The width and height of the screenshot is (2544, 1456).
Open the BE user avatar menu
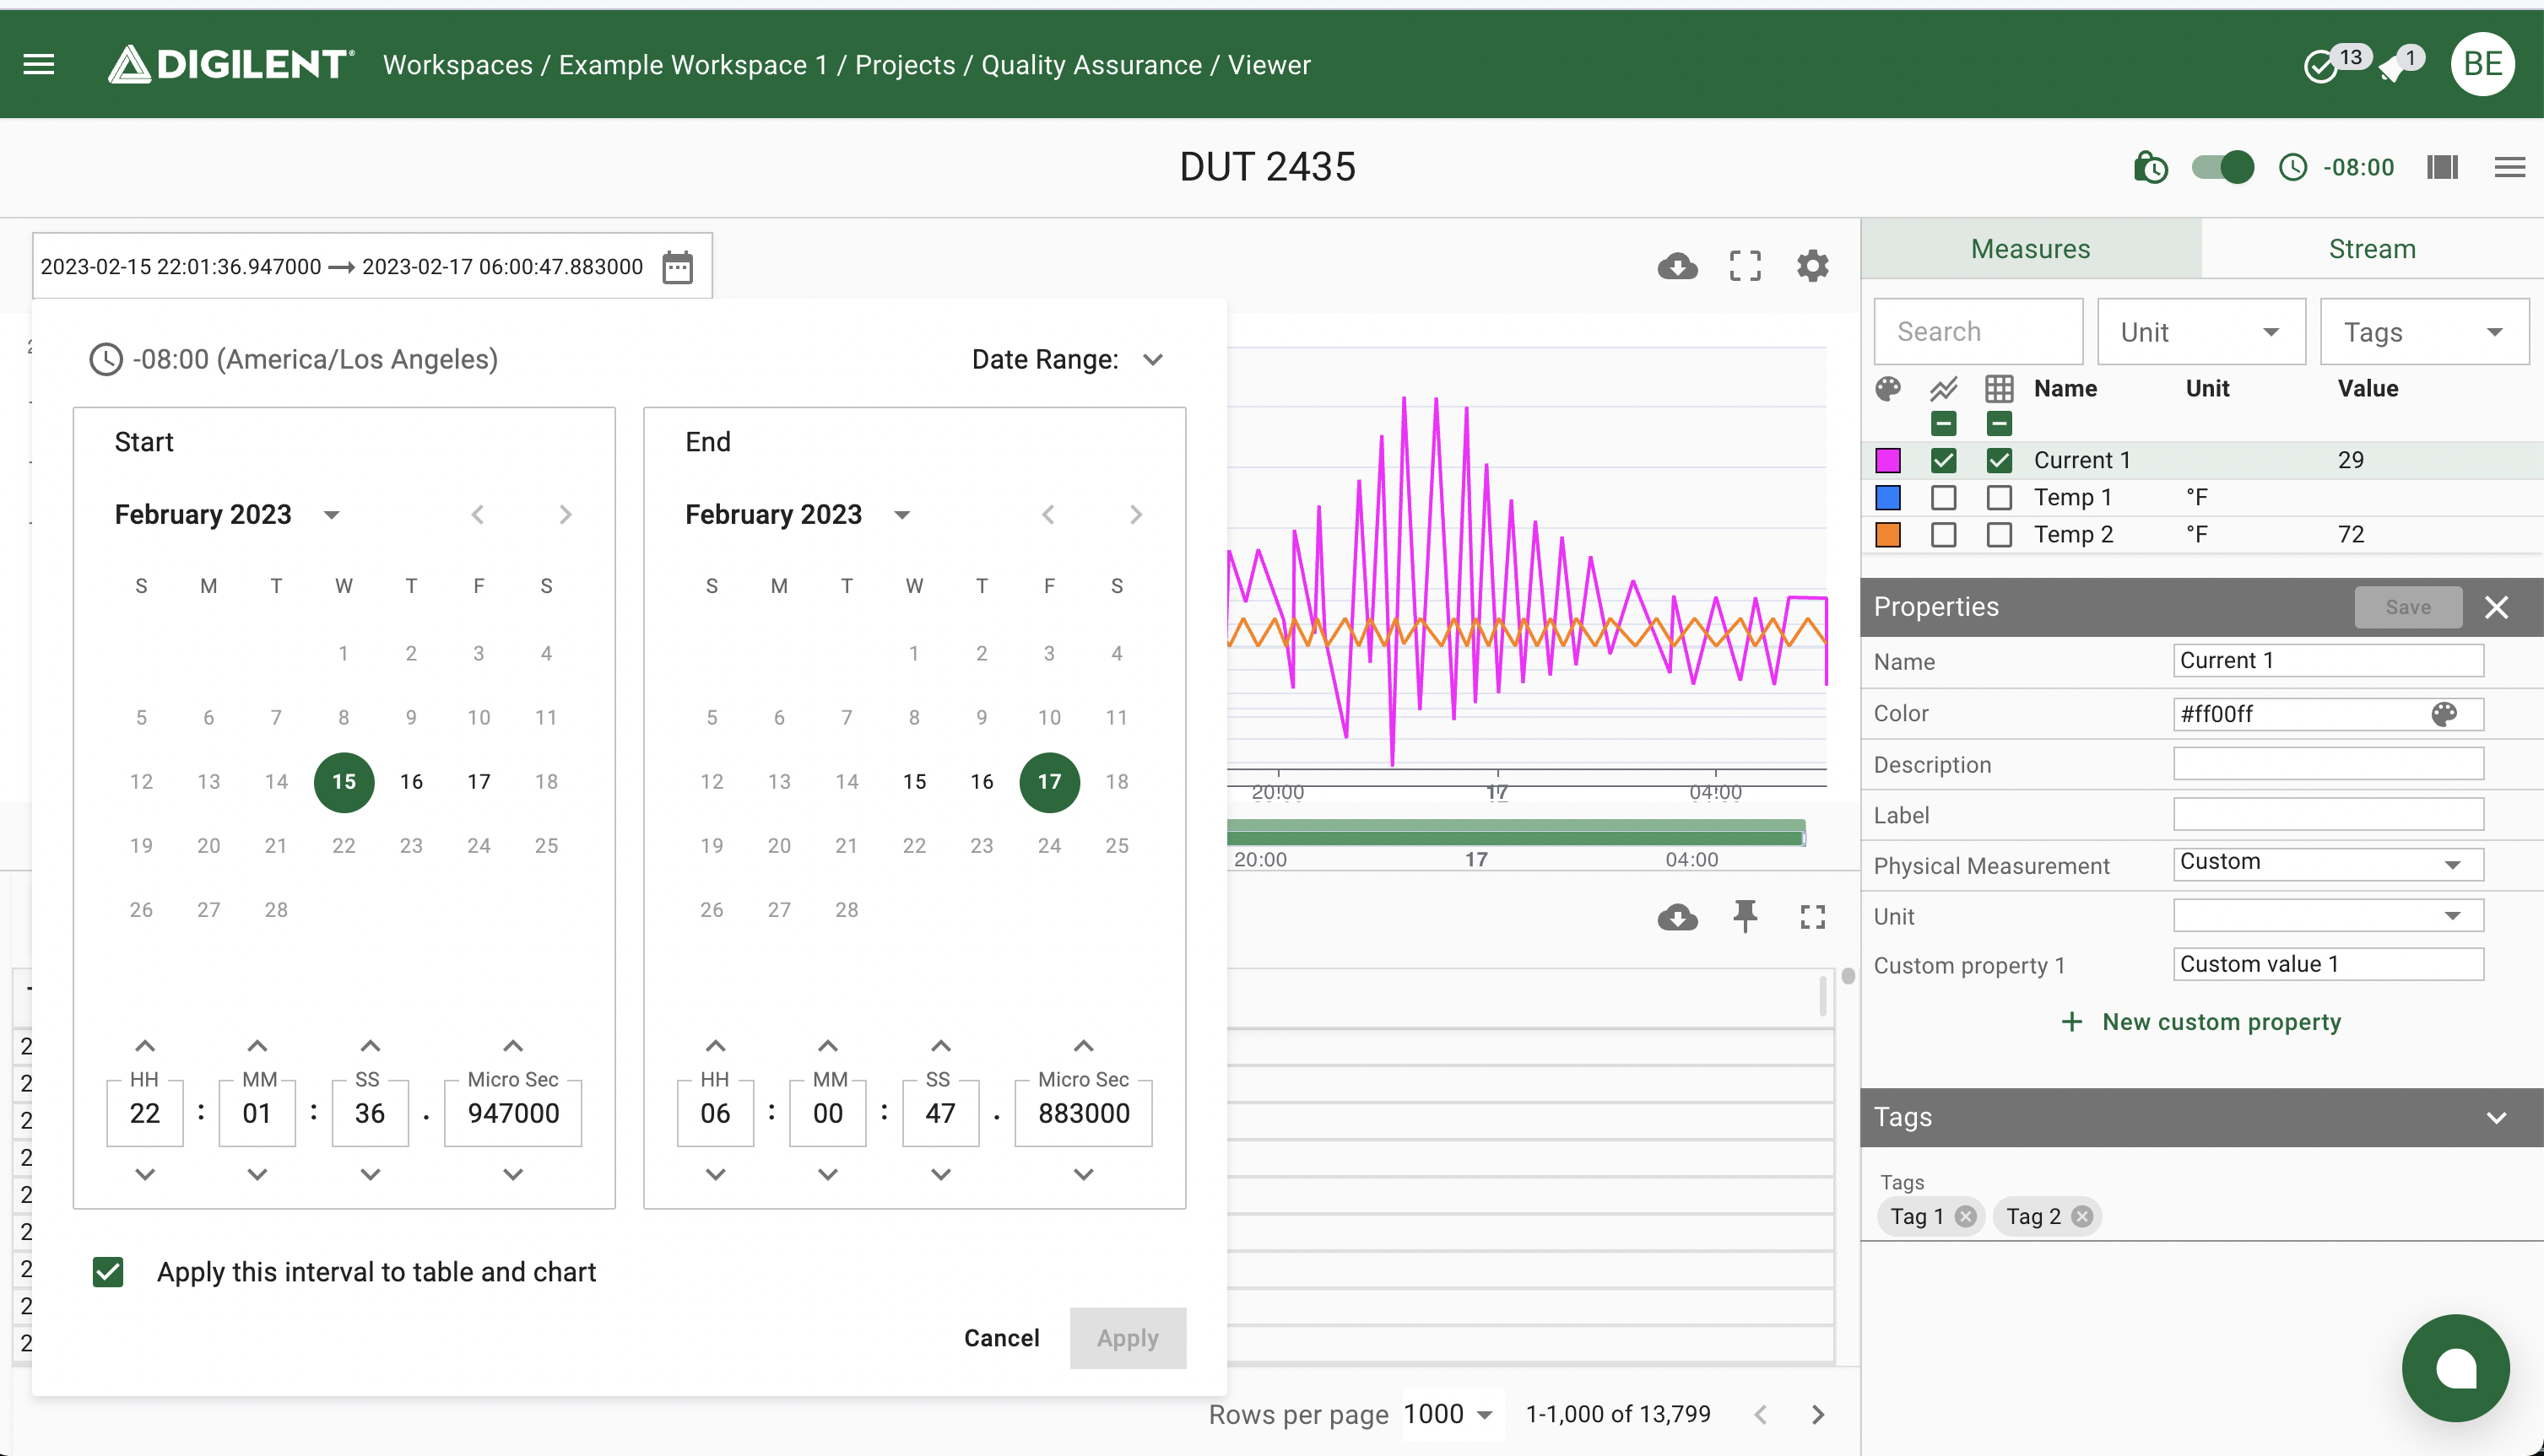(x=2482, y=65)
